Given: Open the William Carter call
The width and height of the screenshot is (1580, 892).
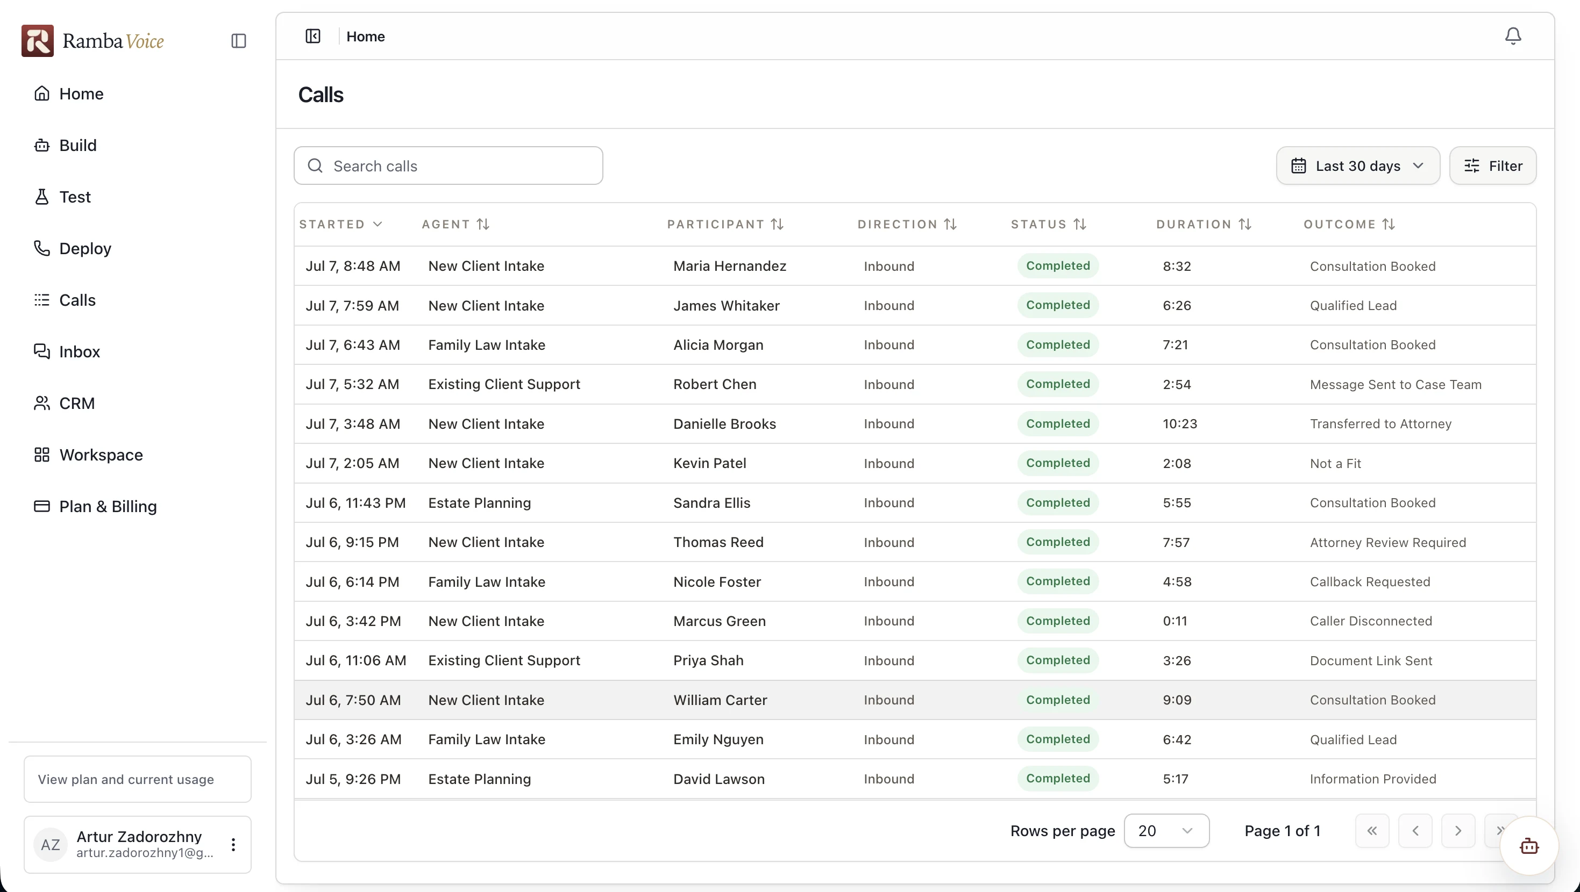Looking at the screenshot, I should pyautogui.click(x=915, y=700).
